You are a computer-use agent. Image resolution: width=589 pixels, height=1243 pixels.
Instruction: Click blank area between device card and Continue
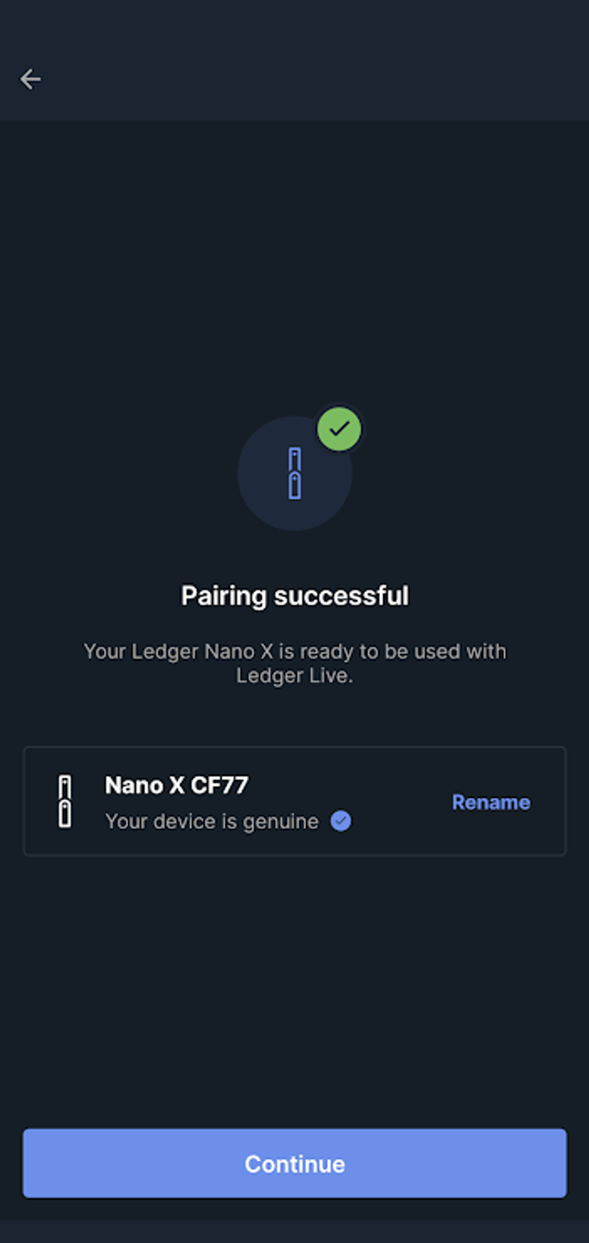pyautogui.click(x=294, y=993)
